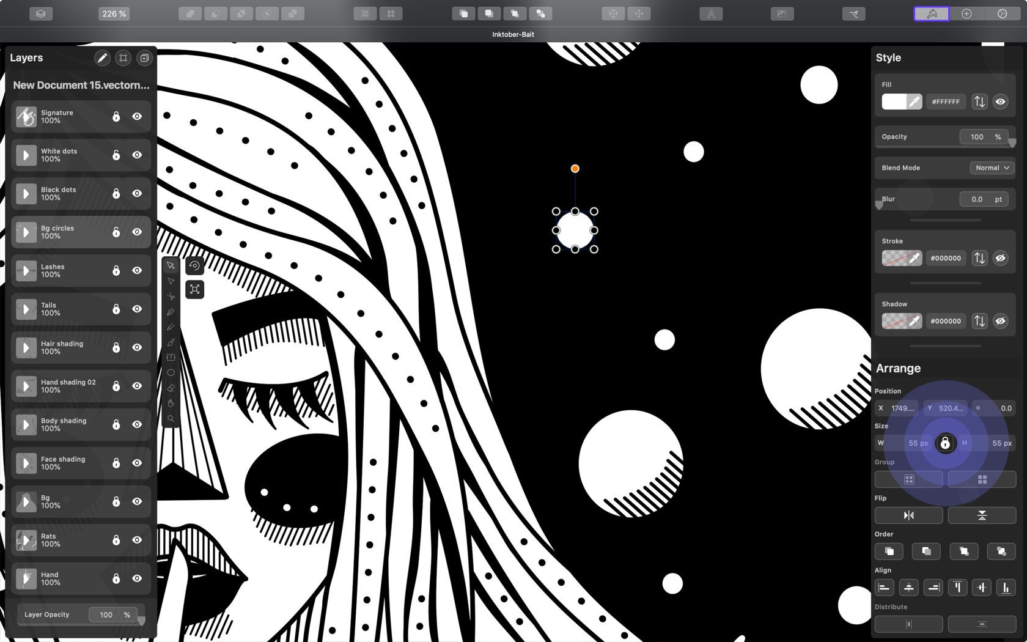Align selection to left edge
The width and height of the screenshot is (1027, 642).
coord(884,588)
